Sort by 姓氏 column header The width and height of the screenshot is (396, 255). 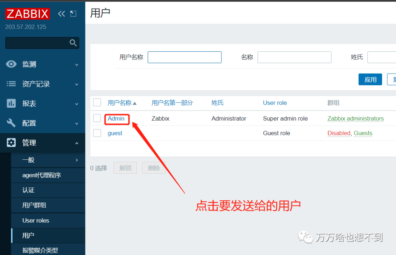(x=217, y=103)
